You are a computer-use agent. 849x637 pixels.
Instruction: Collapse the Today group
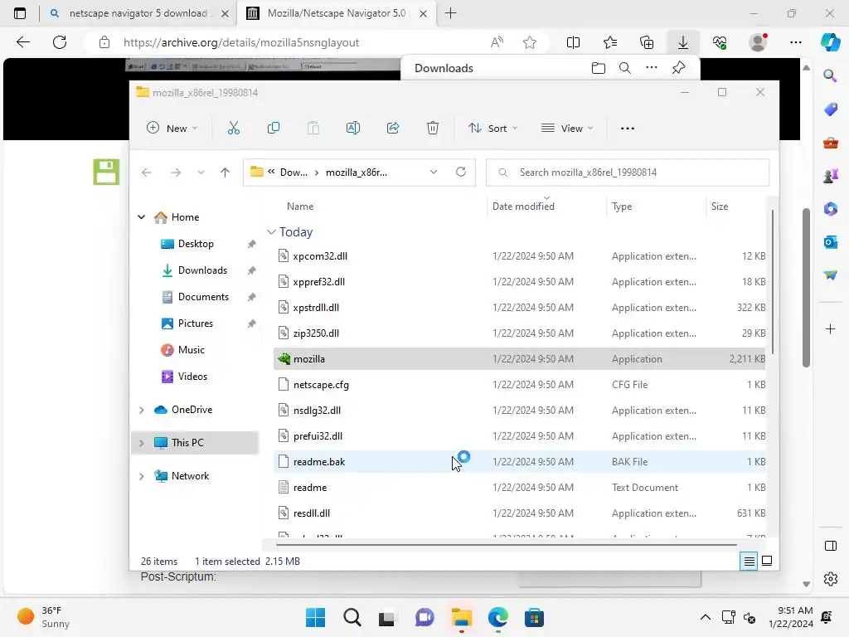[x=271, y=232]
